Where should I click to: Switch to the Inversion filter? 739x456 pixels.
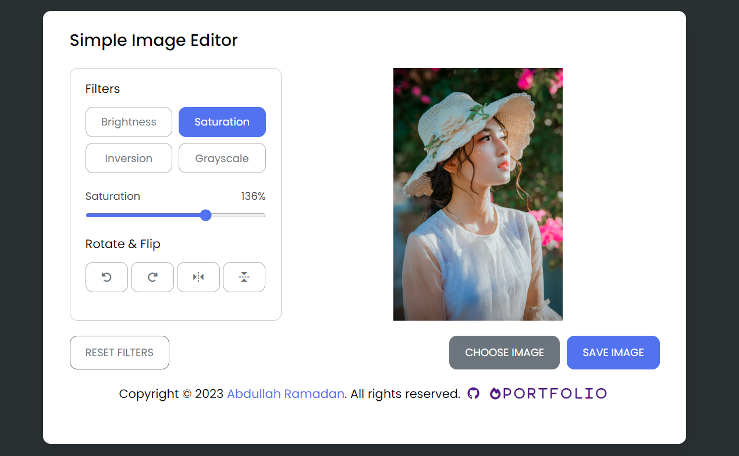point(129,158)
